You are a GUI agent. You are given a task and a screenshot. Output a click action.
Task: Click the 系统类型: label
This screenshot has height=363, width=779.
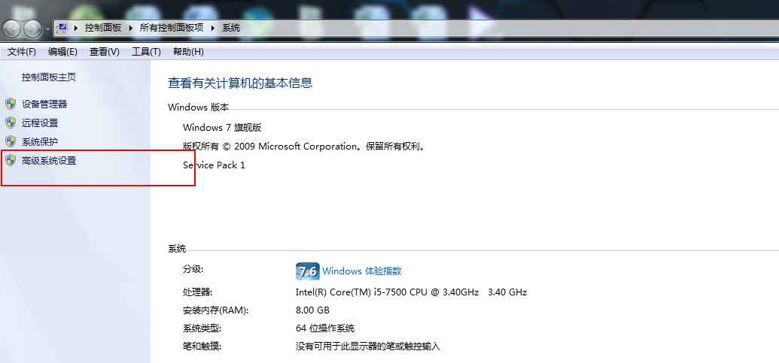pos(202,328)
